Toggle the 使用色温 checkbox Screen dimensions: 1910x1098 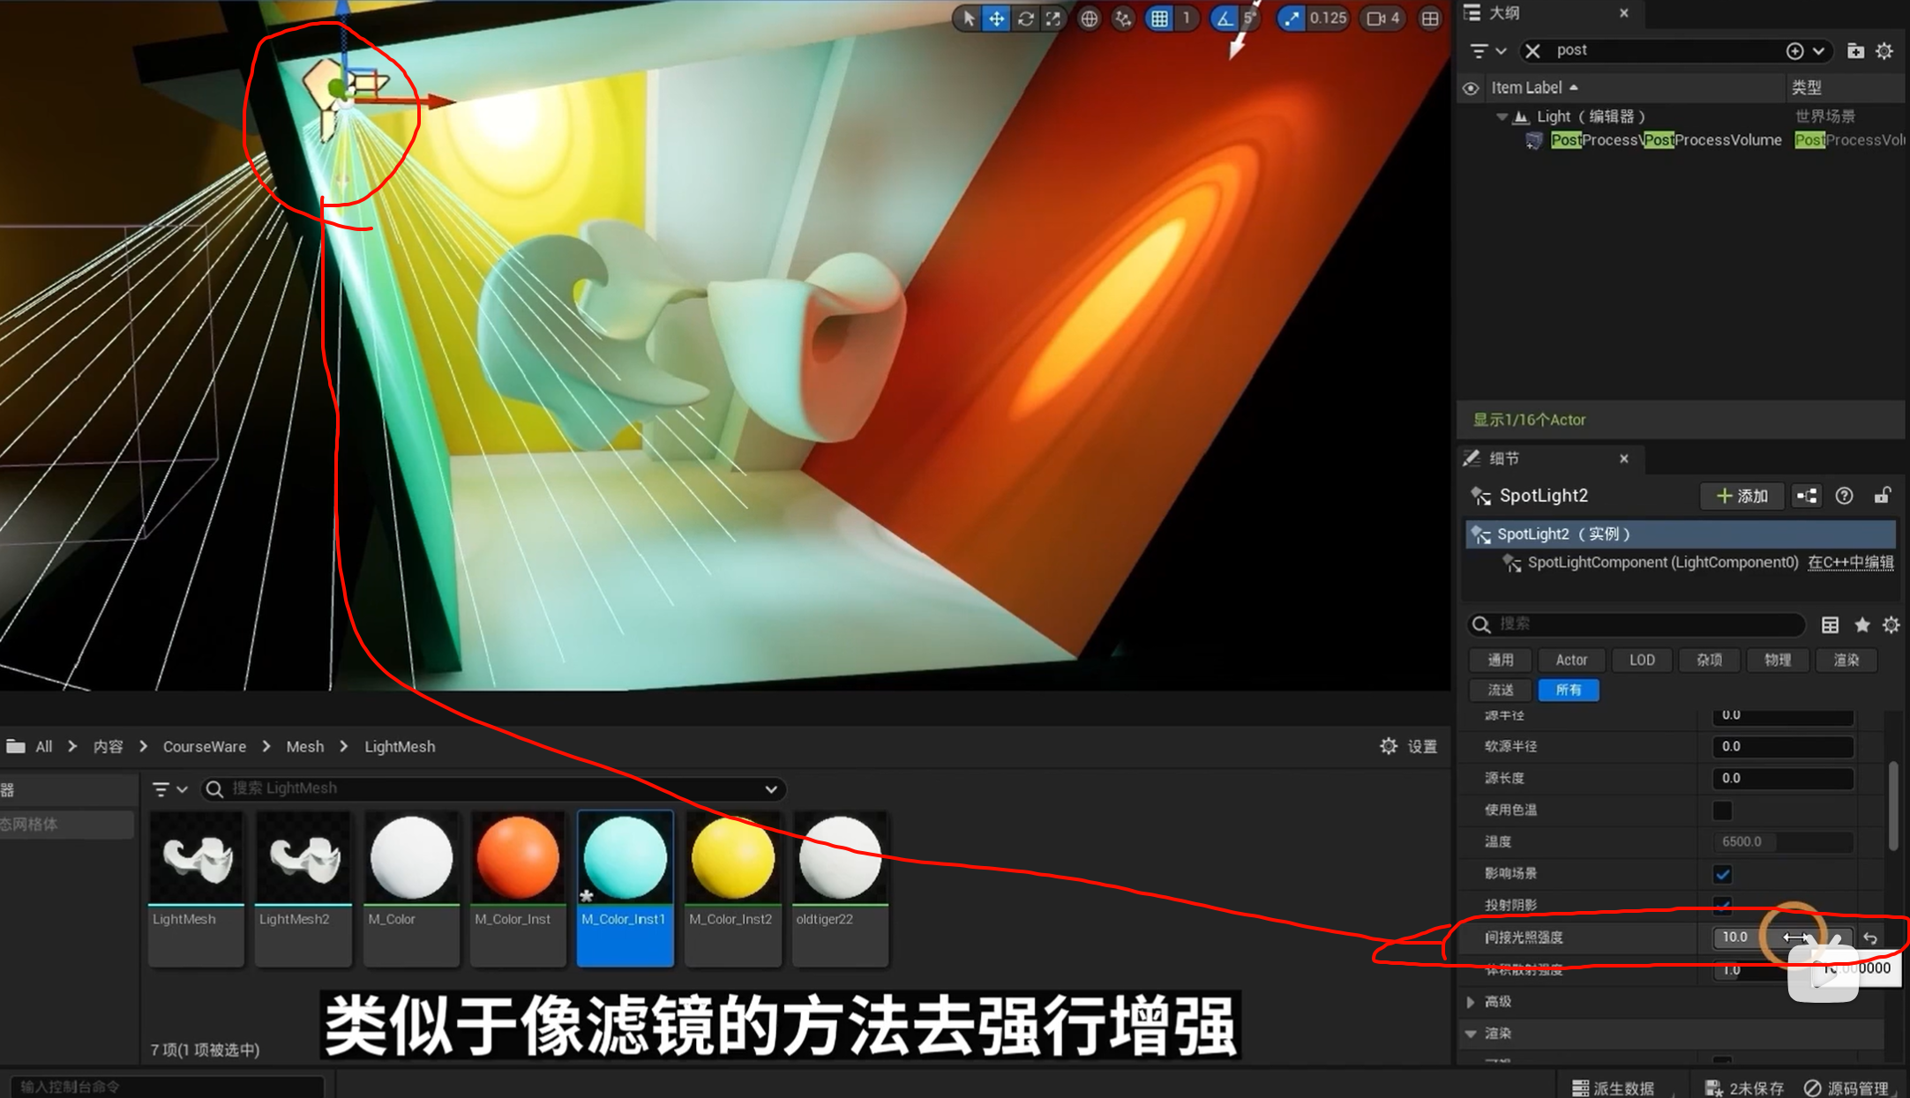point(1722,810)
